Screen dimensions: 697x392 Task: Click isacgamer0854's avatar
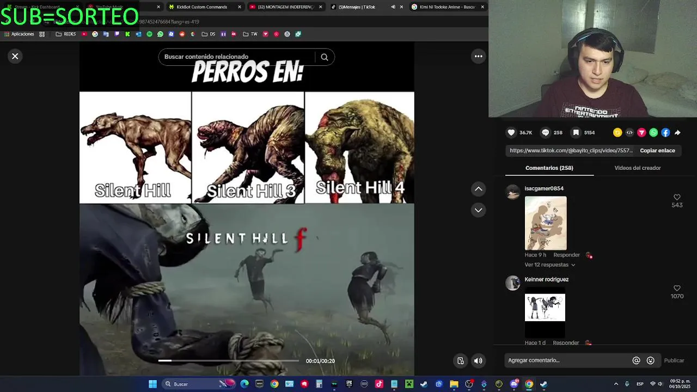click(x=513, y=192)
